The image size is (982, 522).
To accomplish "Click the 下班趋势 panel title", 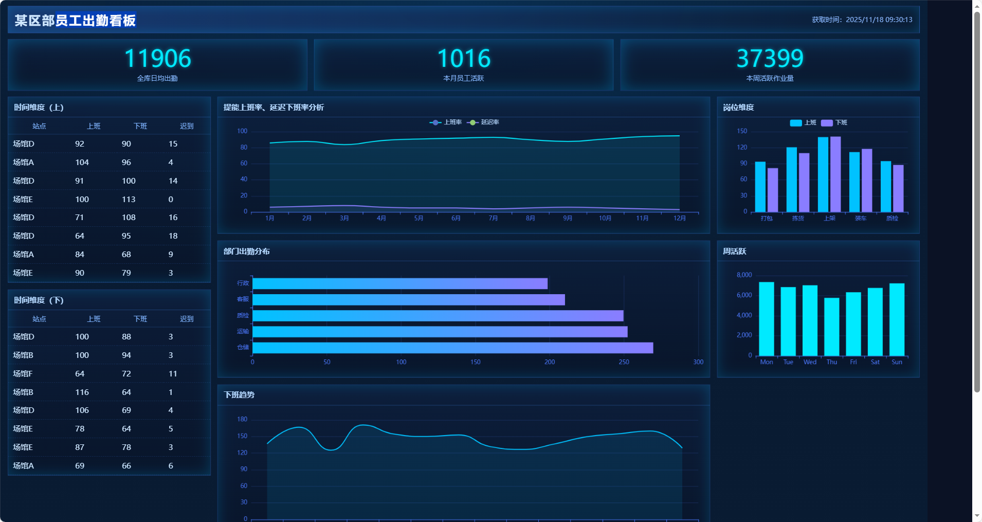I will coord(239,395).
